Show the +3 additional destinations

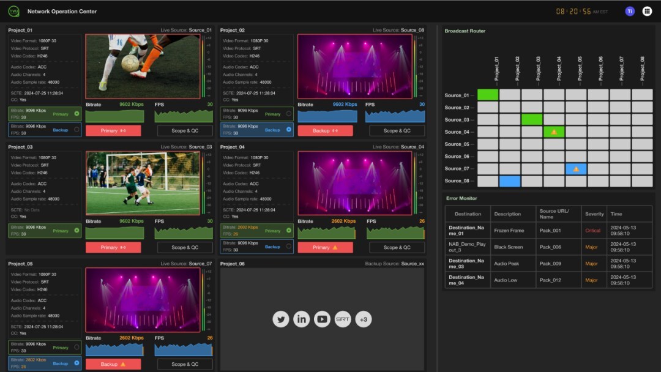364,319
